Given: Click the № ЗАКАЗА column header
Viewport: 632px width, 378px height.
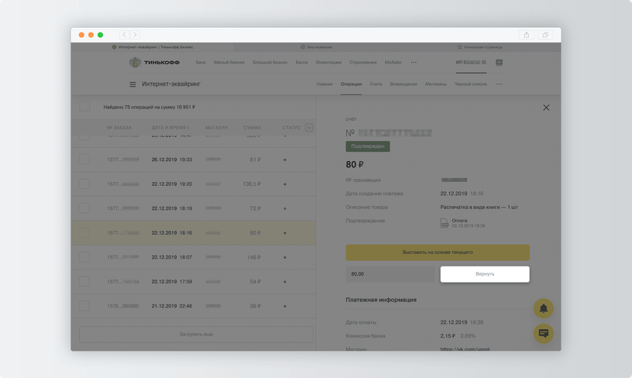Looking at the screenshot, I should pos(119,128).
